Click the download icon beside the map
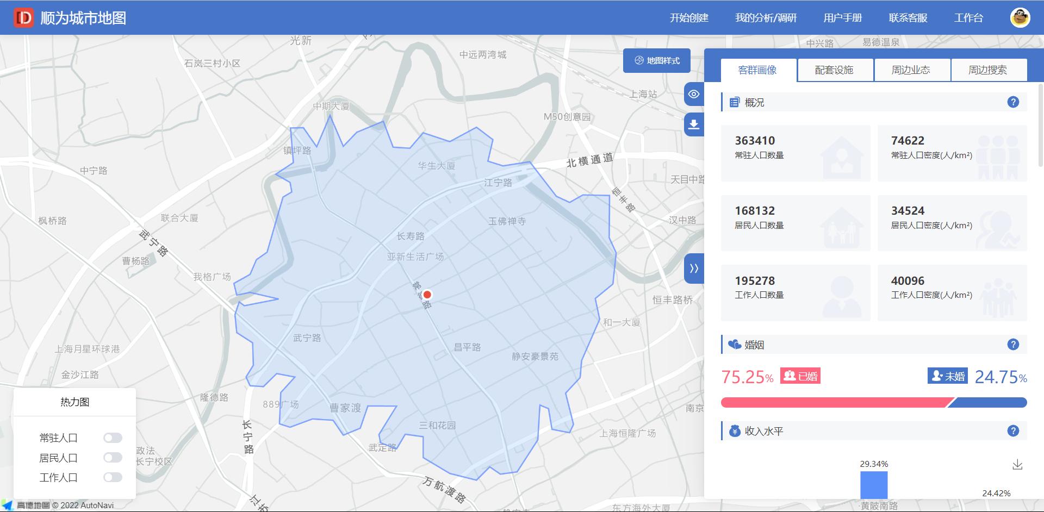Viewport: 1044px width, 512px height. tap(694, 124)
